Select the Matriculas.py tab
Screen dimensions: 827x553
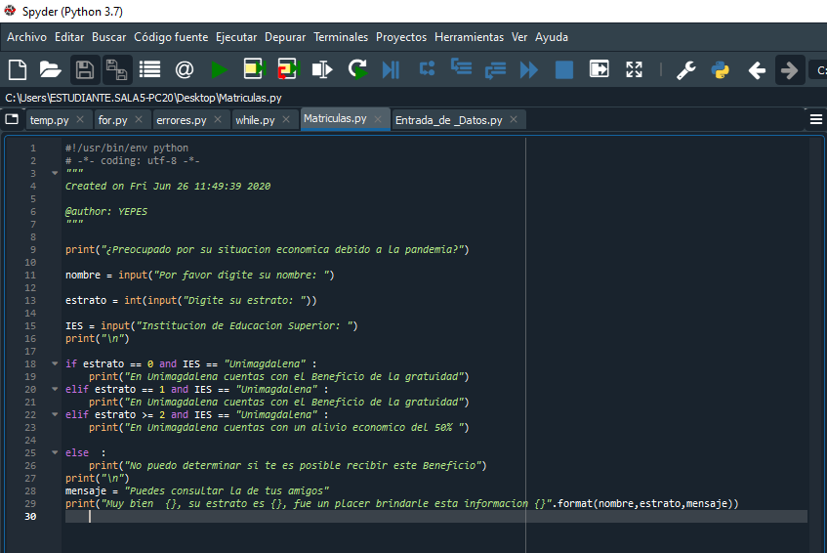pyautogui.click(x=335, y=119)
